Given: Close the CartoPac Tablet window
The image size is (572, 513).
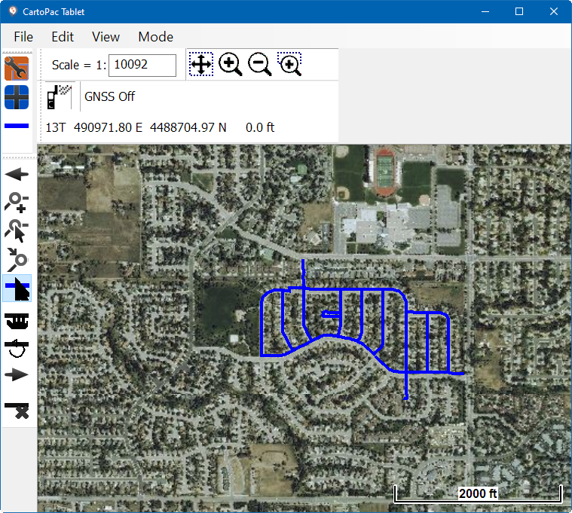Looking at the screenshot, I should coord(554,11).
